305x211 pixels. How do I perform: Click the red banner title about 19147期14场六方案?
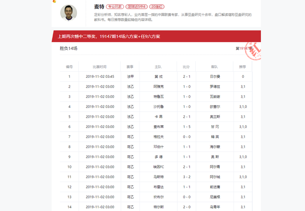pos(109,37)
